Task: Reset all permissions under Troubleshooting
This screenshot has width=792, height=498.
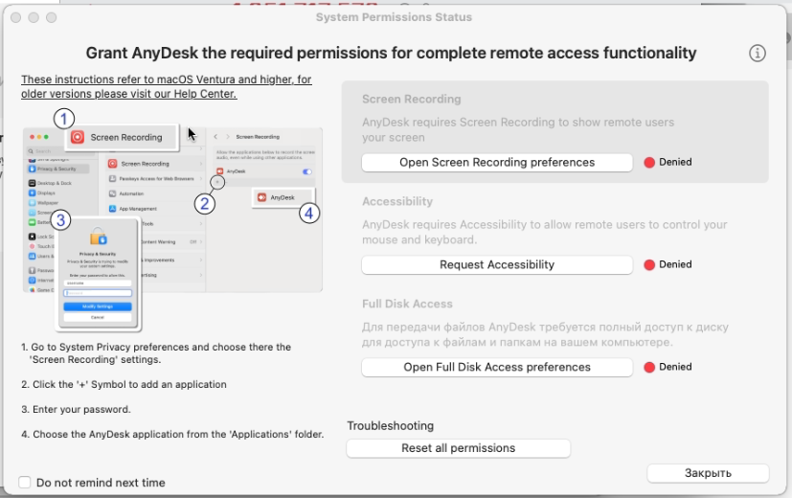Action: point(458,448)
